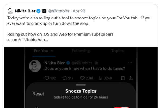162x108 pixels.
Task: Click the @nikitabier handle in header
Action: coord(59,11)
